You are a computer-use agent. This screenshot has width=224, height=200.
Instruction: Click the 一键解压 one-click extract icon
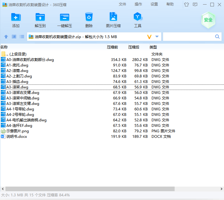[x=65, y=17]
